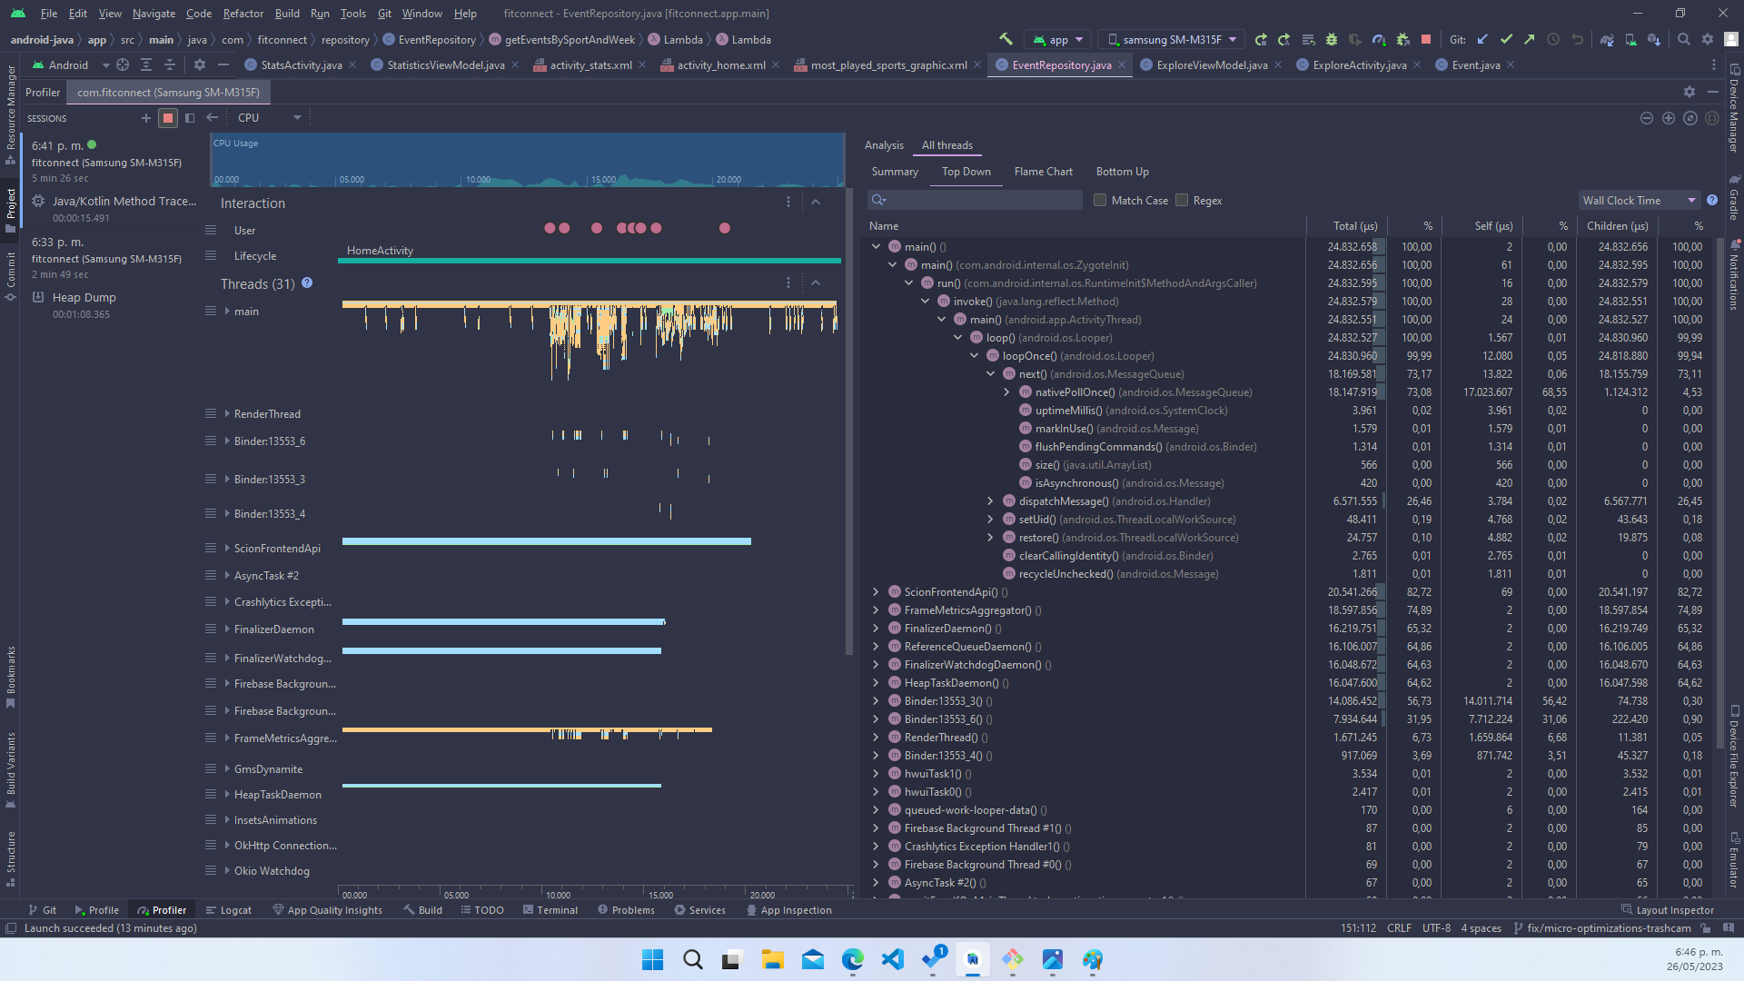The width and height of the screenshot is (1744, 981).
Task: Click the Git commit checkmark icon
Action: [1506, 39]
